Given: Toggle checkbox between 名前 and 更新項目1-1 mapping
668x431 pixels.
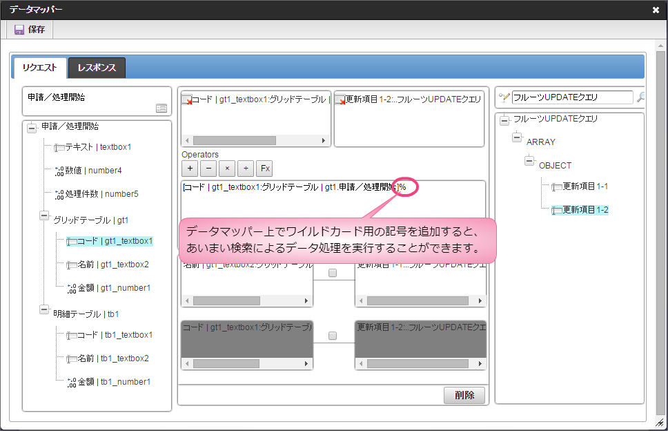Looking at the screenshot, I should pos(333,273).
